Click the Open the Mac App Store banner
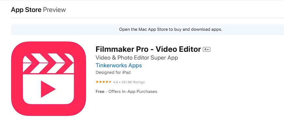The width and height of the screenshot is (284, 125). tap(147, 29)
